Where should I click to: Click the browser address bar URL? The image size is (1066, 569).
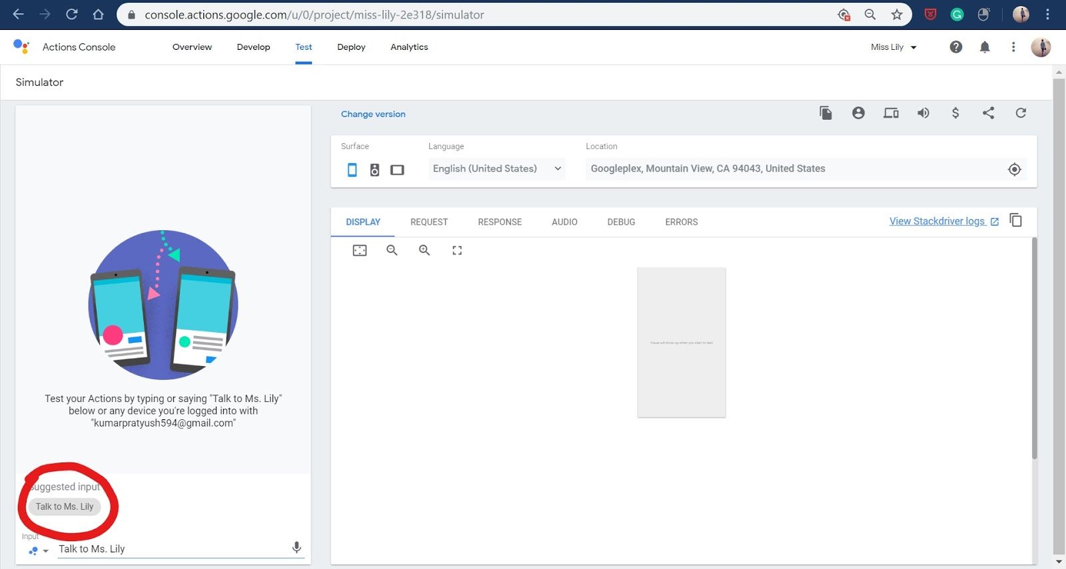coord(314,15)
